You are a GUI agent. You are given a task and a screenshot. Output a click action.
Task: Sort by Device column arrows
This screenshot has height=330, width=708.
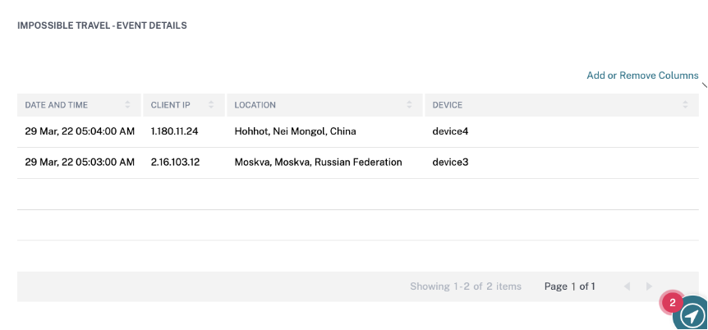point(685,105)
